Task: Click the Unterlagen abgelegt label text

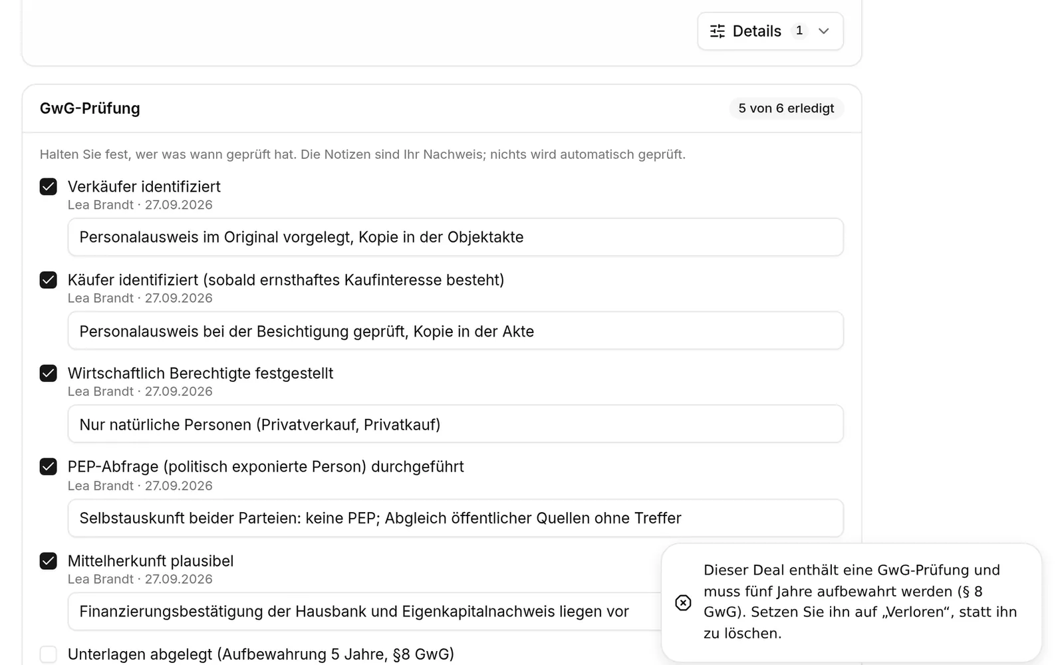Action: point(261,654)
